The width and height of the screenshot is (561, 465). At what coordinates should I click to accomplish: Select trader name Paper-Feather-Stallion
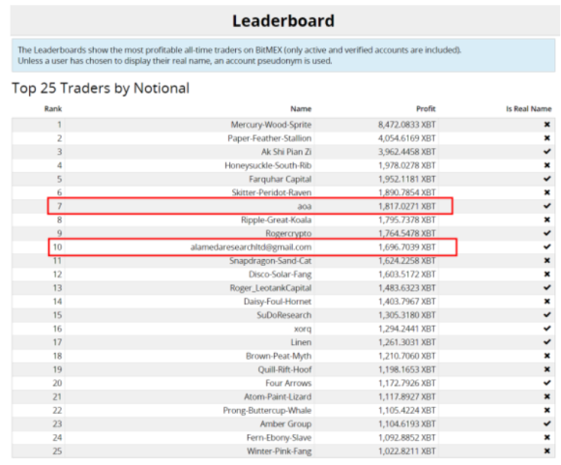coord(270,138)
